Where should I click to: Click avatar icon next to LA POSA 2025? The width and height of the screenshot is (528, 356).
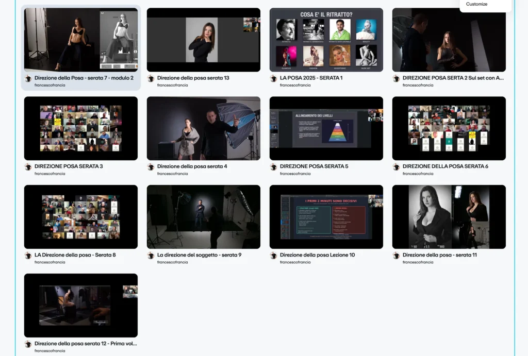click(274, 78)
